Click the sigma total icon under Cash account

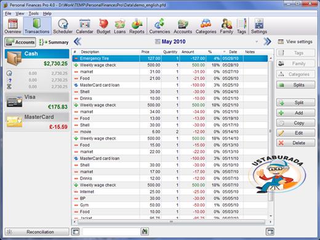(x=9, y=87)
